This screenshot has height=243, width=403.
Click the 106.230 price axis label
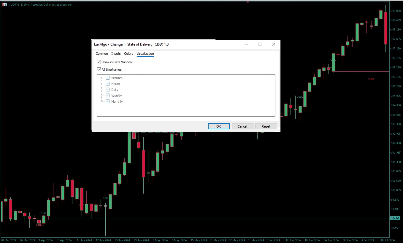(x=396, y=67)
